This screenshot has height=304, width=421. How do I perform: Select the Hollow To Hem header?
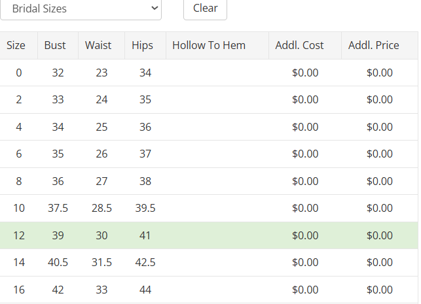click(209, 45)
